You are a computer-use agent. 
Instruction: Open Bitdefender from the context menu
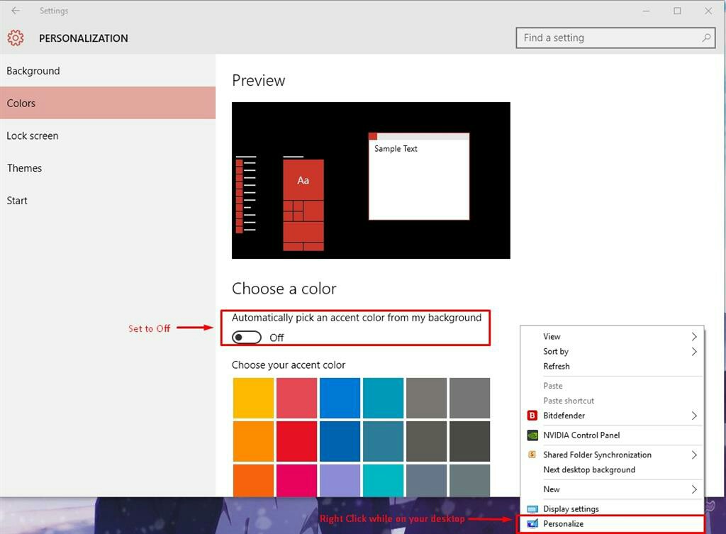point(564,416)
